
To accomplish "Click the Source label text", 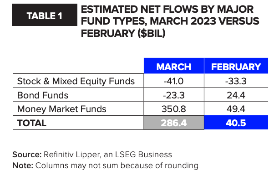I will coord(27,154).
